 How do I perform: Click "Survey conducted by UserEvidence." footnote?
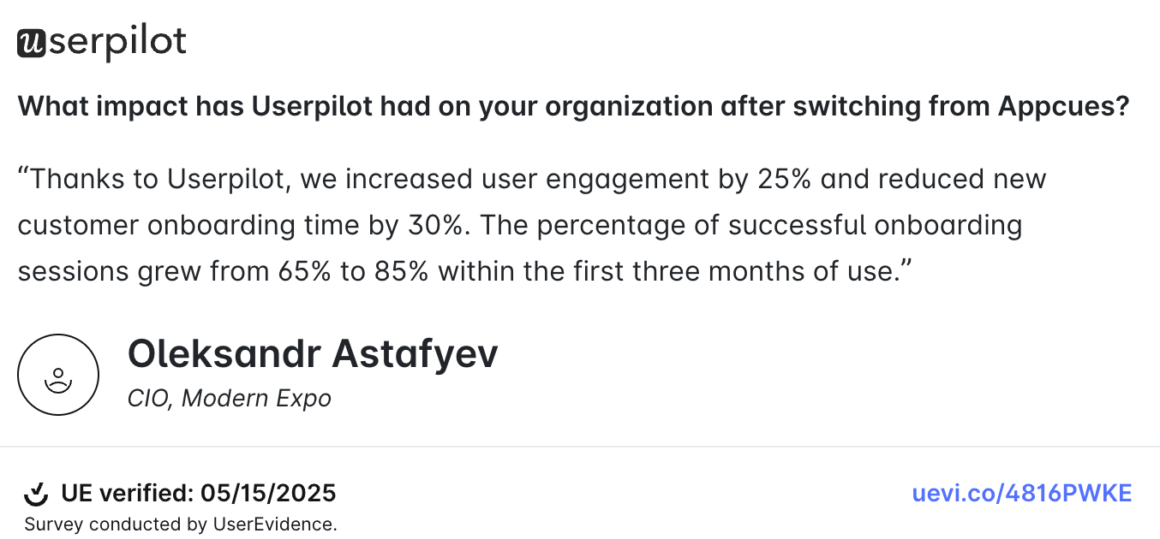click(x=181, y=524)
